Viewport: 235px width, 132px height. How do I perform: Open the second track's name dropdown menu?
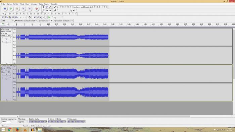point(11,66)
